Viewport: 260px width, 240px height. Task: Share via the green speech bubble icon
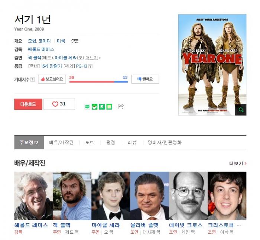coord(87,107)
